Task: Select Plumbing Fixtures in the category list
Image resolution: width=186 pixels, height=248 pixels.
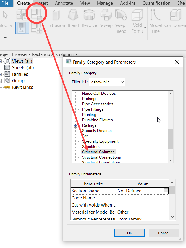Action: [97, 120]
